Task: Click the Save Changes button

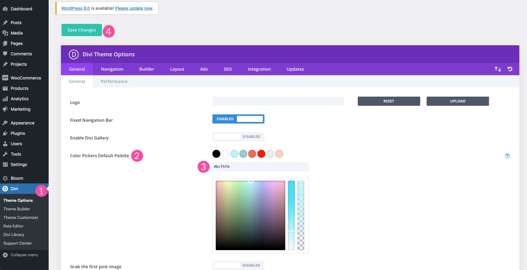Action: 81,30
